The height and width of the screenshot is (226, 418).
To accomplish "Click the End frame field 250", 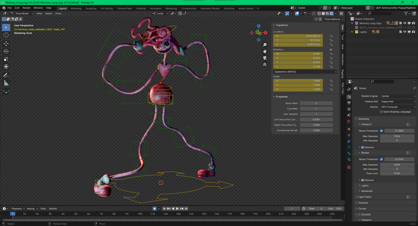I will [335, 209].
